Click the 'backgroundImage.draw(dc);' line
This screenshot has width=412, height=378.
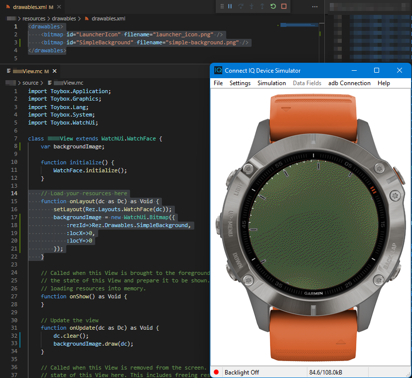(93, 344)
